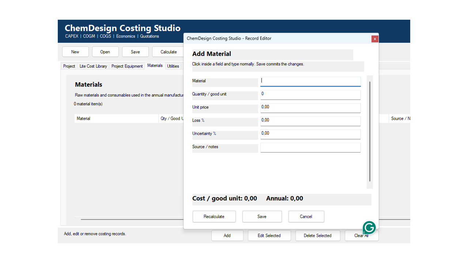Screen dimensions: 468x263
Task: Select the Materials tab
Action: pos(155,66)
